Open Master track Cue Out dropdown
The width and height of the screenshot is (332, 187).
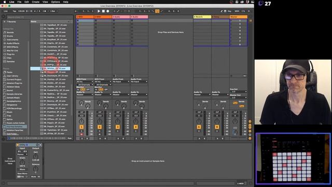[x=238, y=92]
